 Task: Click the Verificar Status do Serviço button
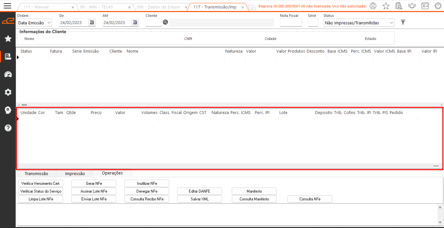click(41, 191)
